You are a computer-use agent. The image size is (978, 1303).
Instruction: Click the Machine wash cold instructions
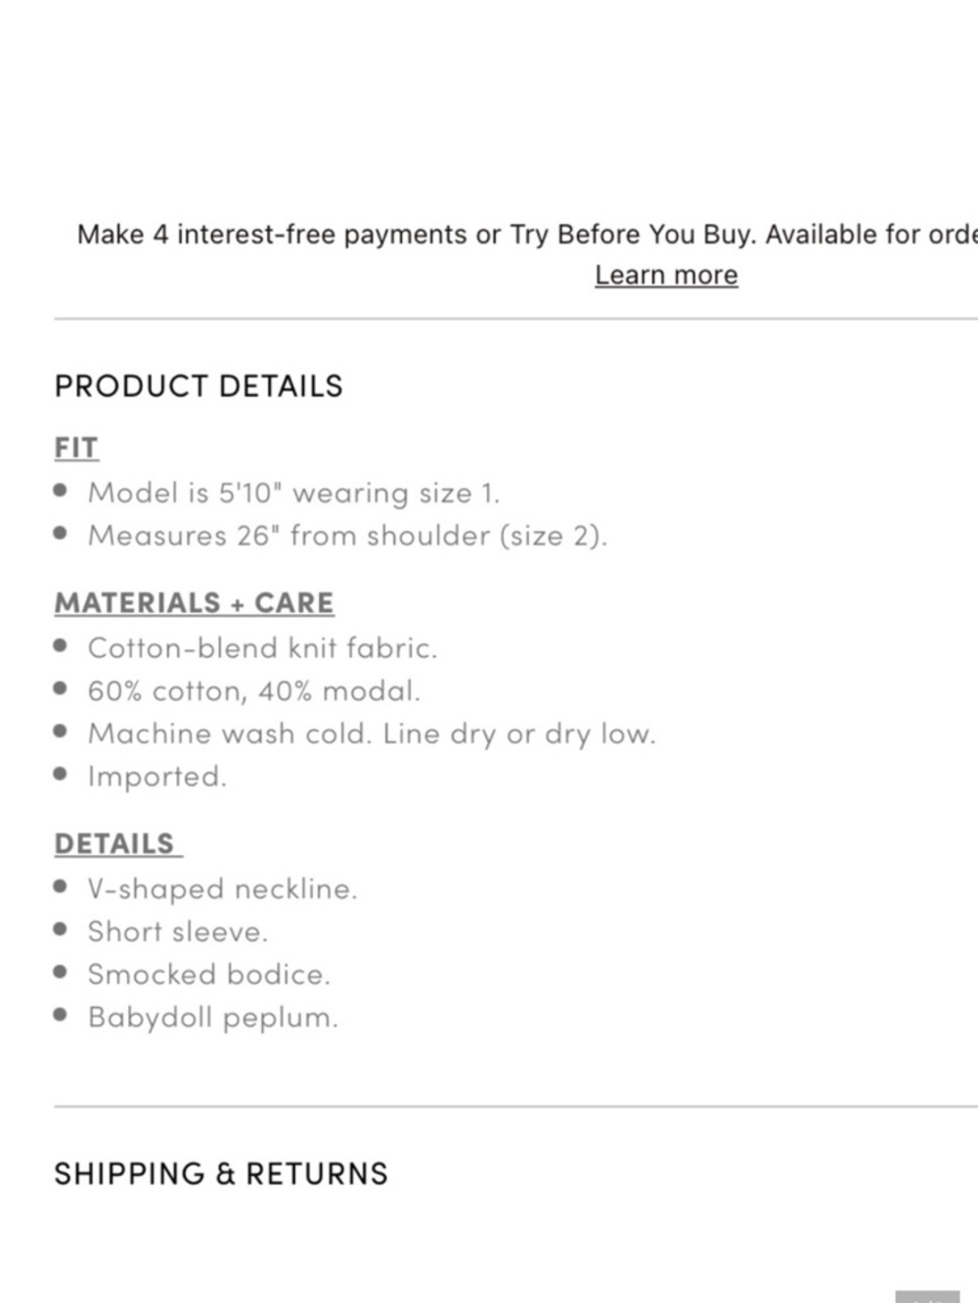(x=372, y=734)
